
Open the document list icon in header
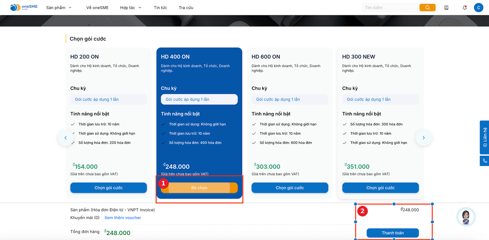click(x=446, y=8)
